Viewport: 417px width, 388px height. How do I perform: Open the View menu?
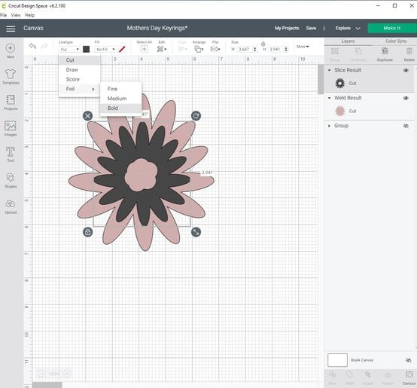click(x=16, y=15)
